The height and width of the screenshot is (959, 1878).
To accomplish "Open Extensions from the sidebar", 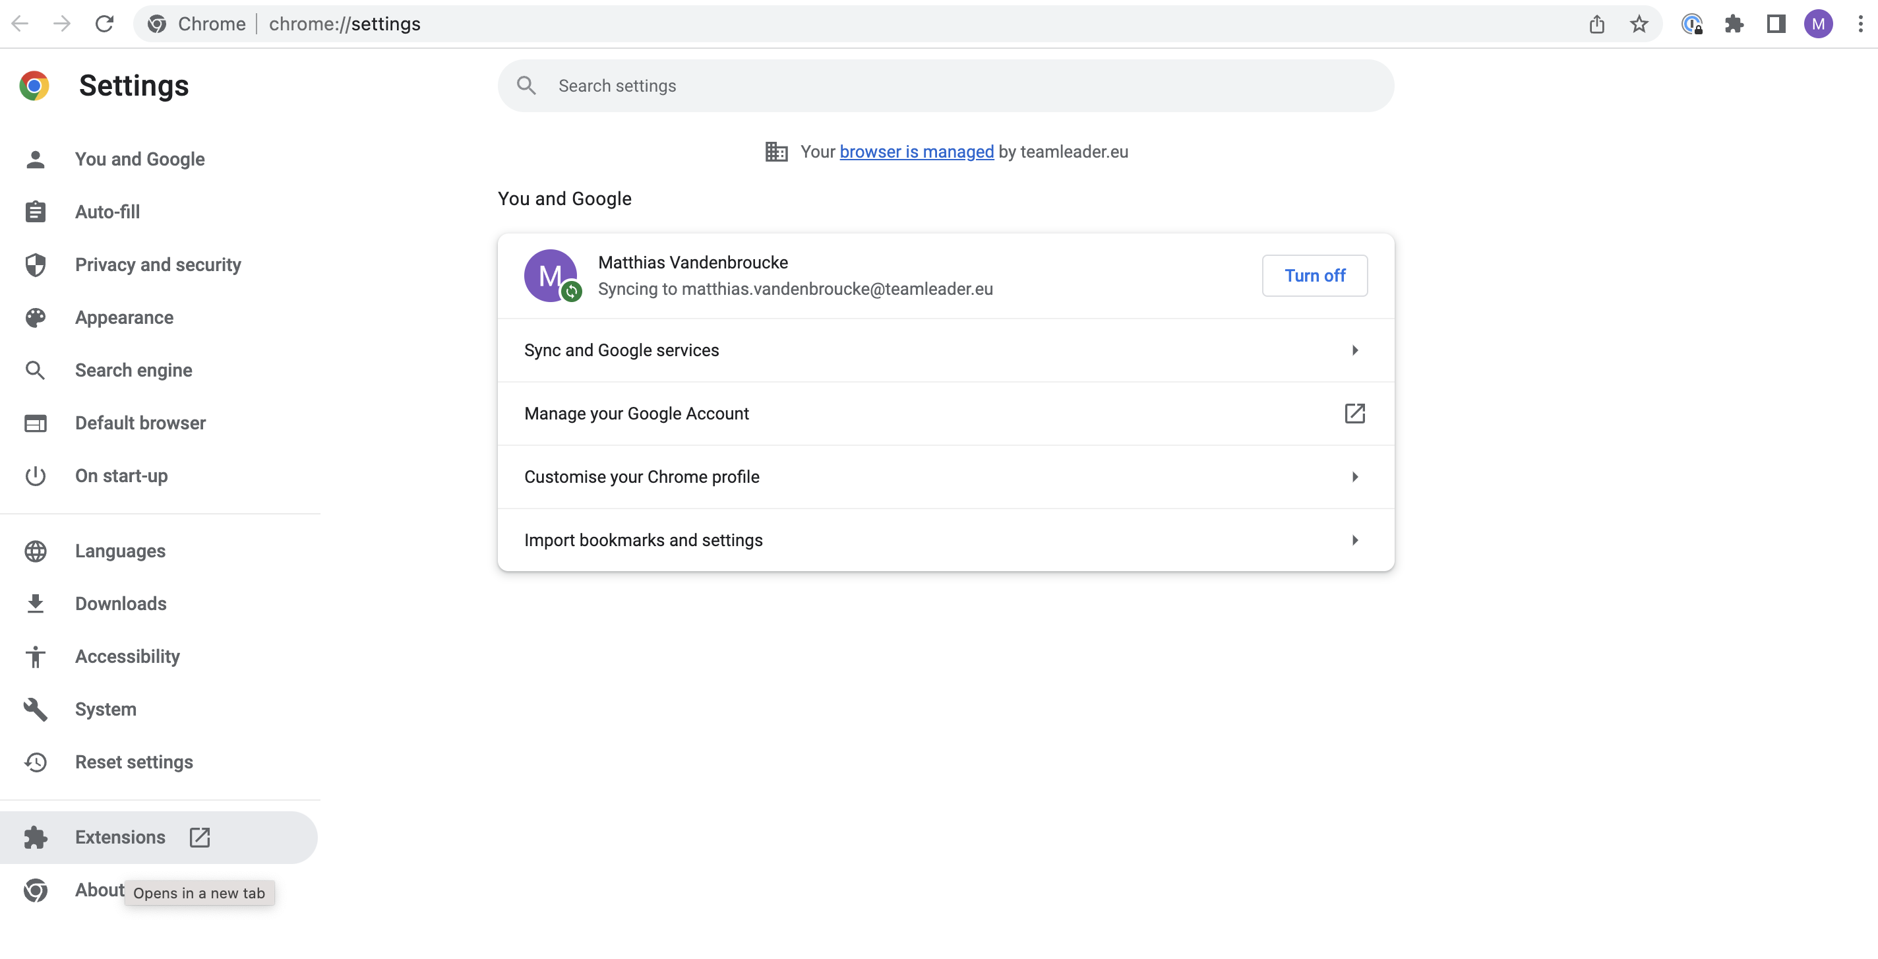I will pos(159,837).
